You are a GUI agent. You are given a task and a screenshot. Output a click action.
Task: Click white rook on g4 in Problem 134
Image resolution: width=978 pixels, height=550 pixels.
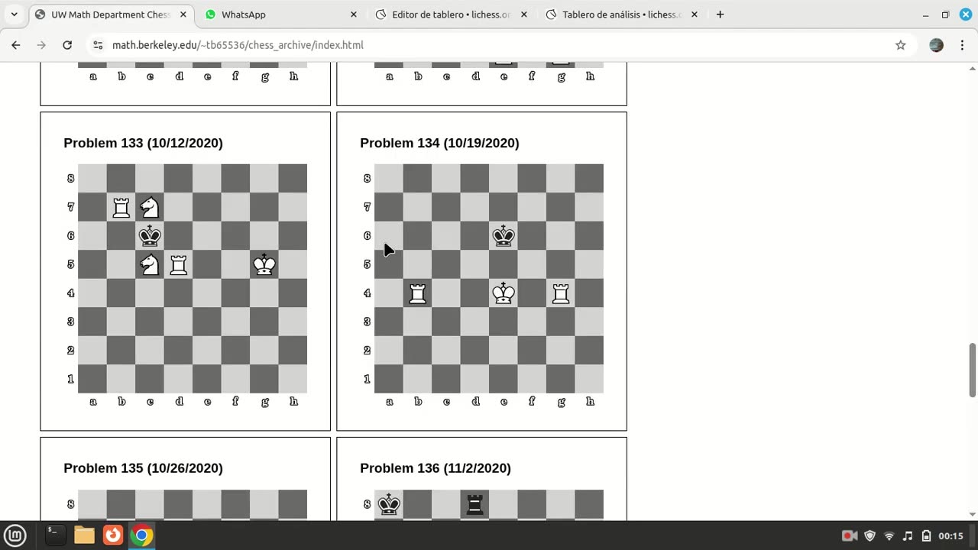[561, 293]
